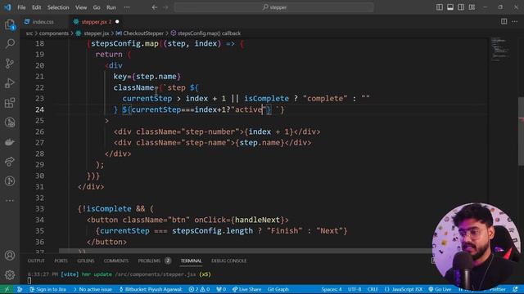Viewport: 524px width, 294px height.
Task: Open the Selection menu
Action: tap(58, 7)
